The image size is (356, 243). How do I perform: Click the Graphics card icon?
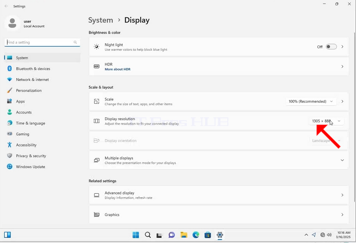(x=97, y=215)
